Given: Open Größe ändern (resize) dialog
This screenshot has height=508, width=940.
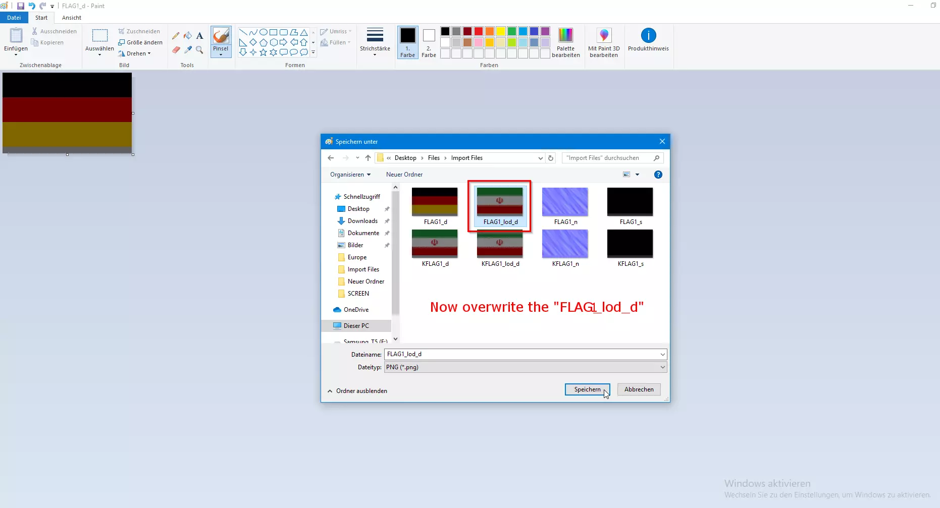Looking at the screenshot, I should [x=140, y=42].
